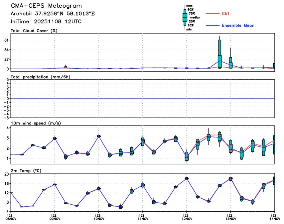
Task: Click the '90%' legend label
Action: 191,10
